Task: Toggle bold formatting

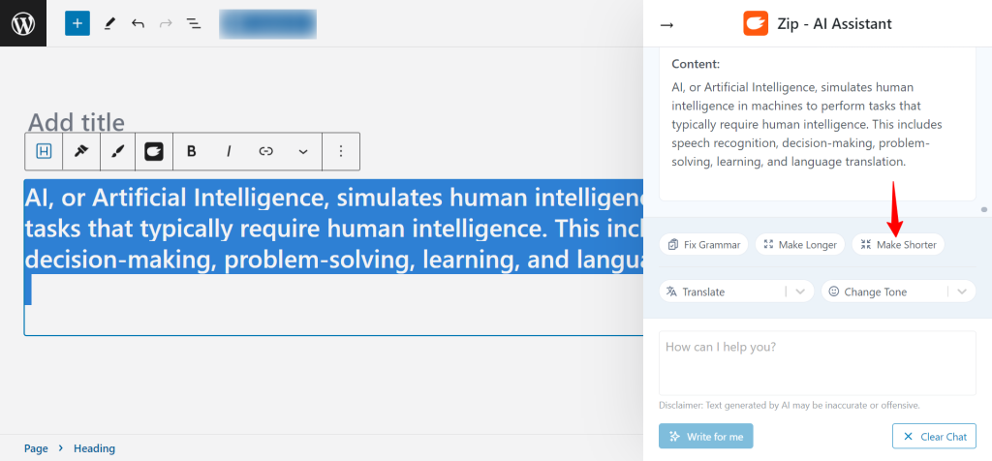Action: pyautogui.click(x=192, y=151)
